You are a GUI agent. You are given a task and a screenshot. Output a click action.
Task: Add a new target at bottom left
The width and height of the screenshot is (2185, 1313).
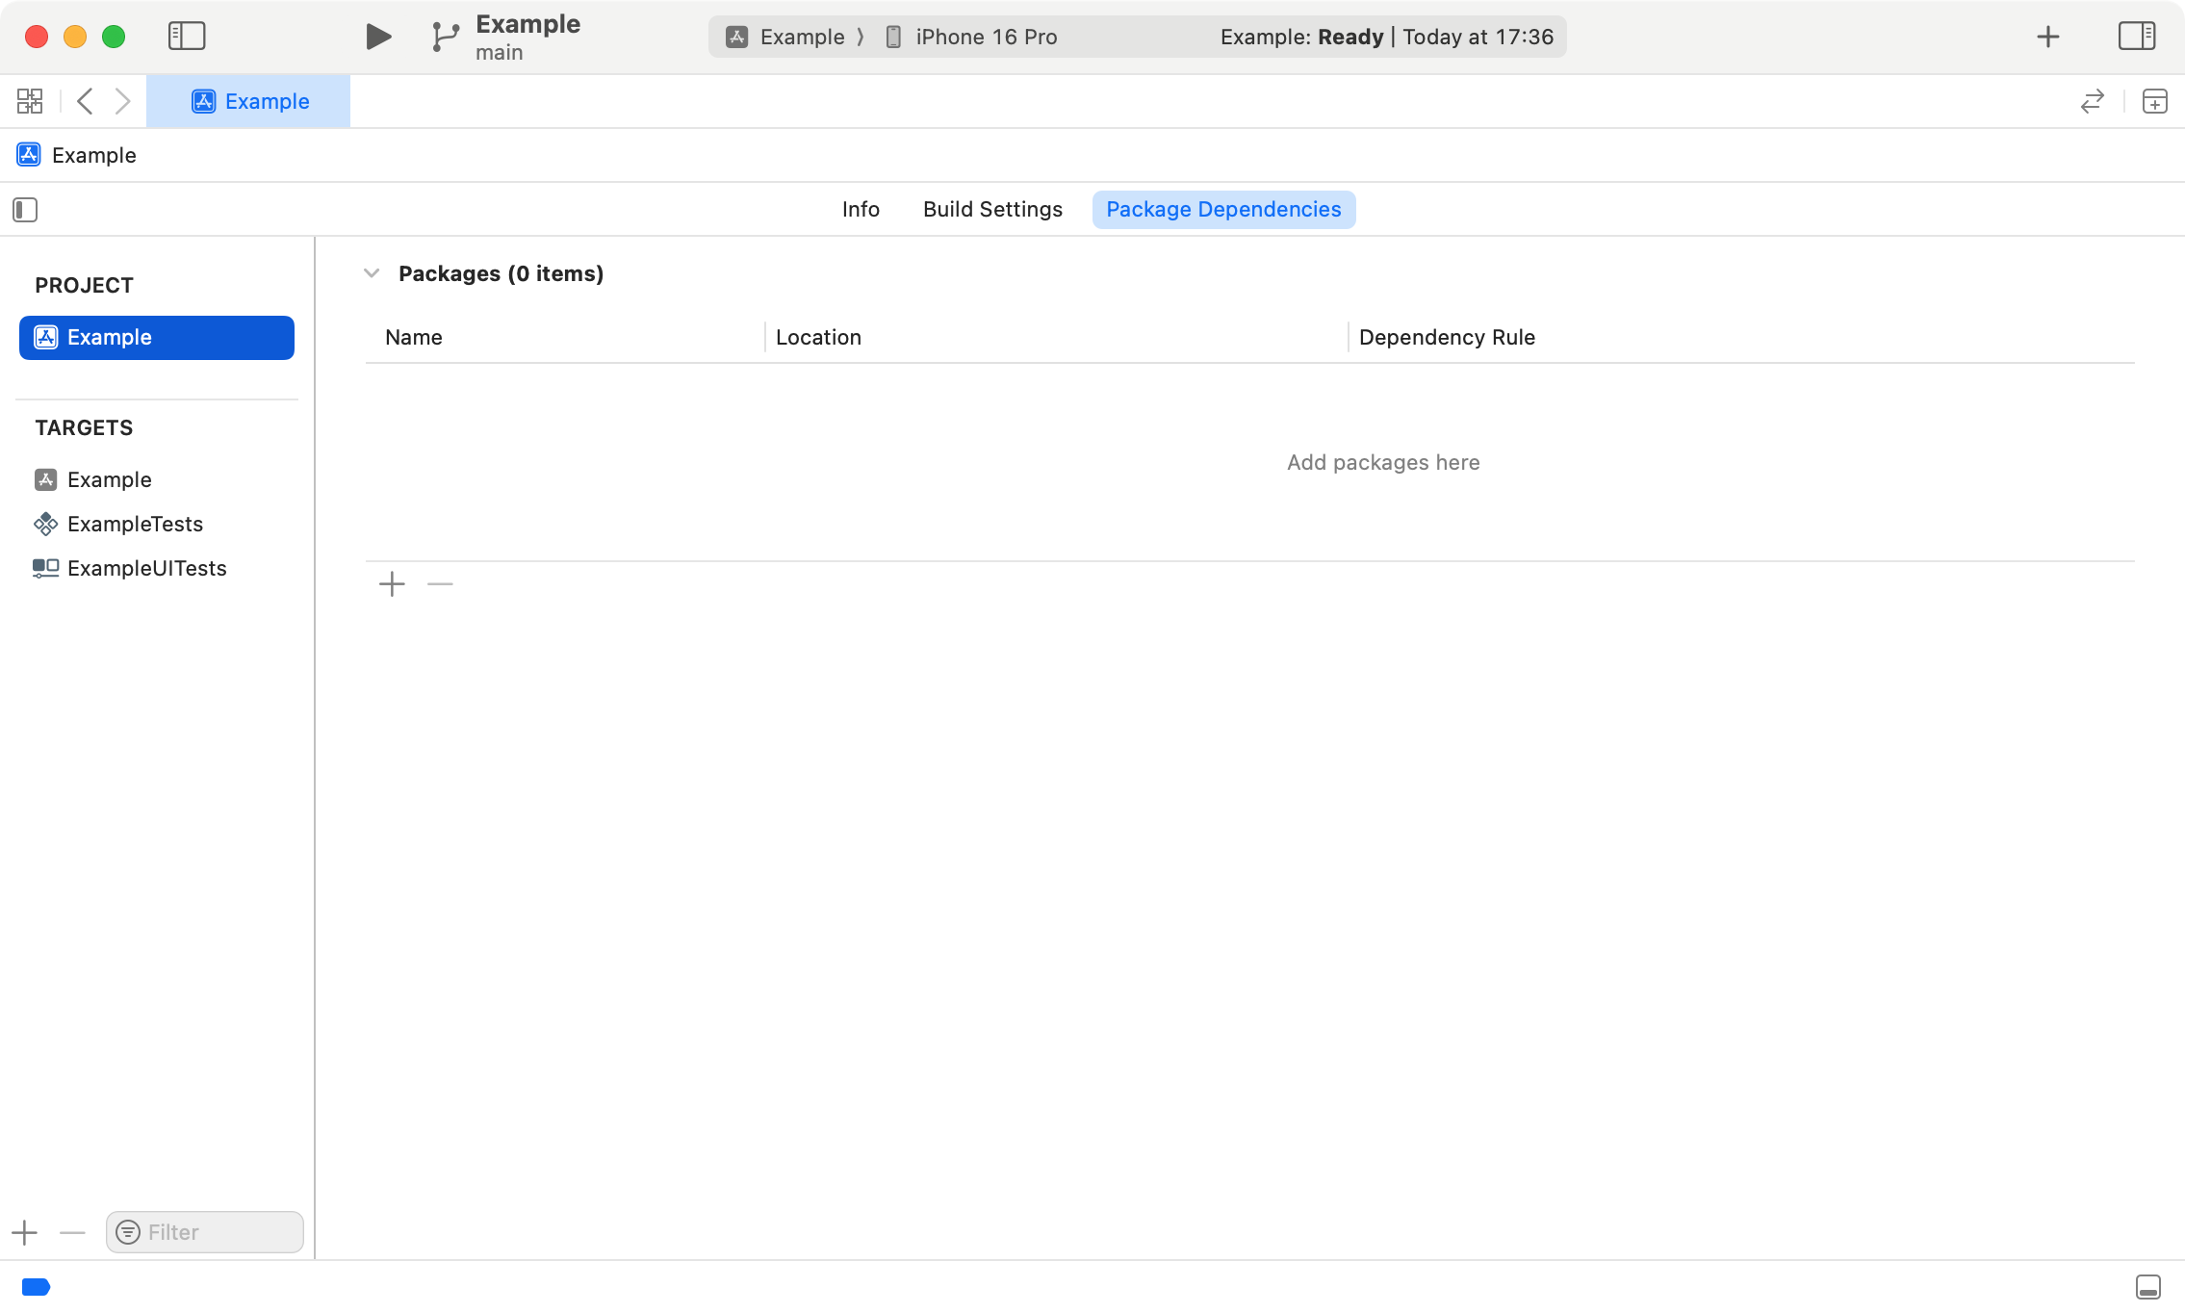(x=25, y=1232)
